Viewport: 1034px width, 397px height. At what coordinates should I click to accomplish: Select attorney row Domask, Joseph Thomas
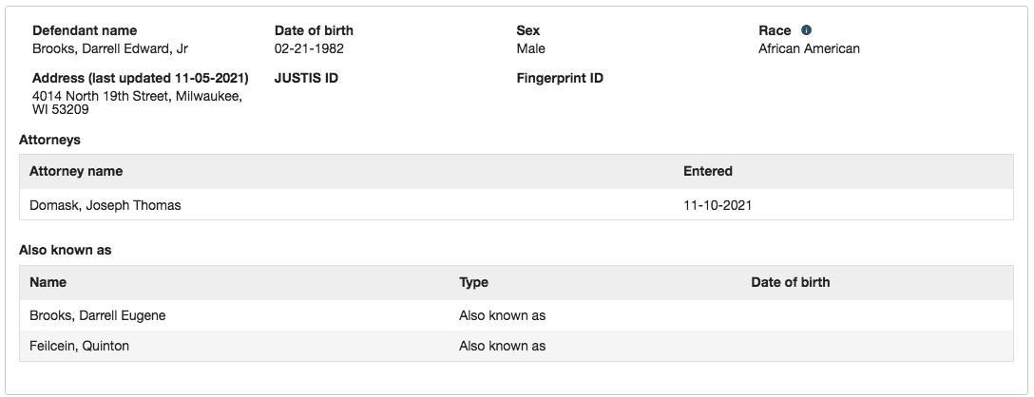516,205
